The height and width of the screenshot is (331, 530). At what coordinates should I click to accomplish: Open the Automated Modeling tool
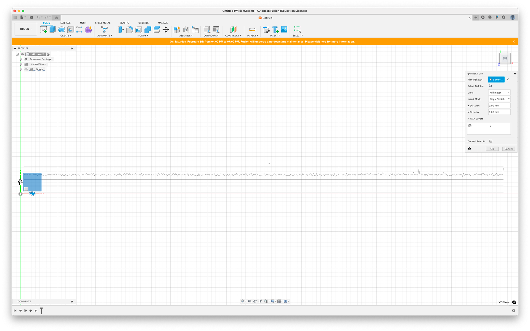point(105,30)
